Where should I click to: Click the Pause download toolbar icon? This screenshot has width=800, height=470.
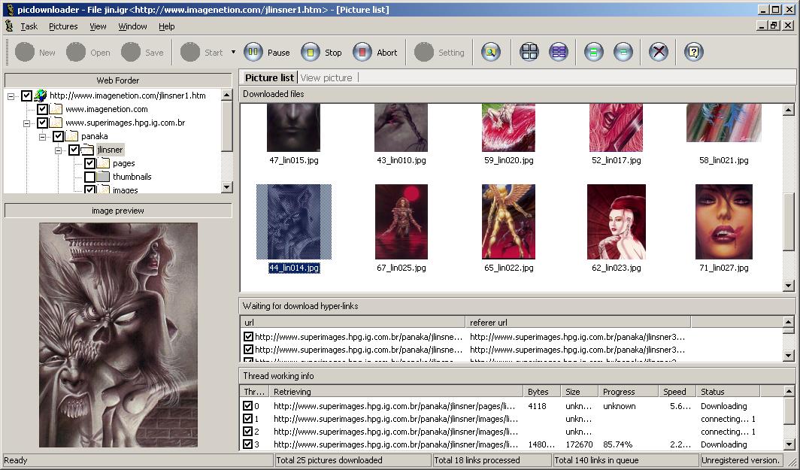pyautogui.click(x=253, y=52)
